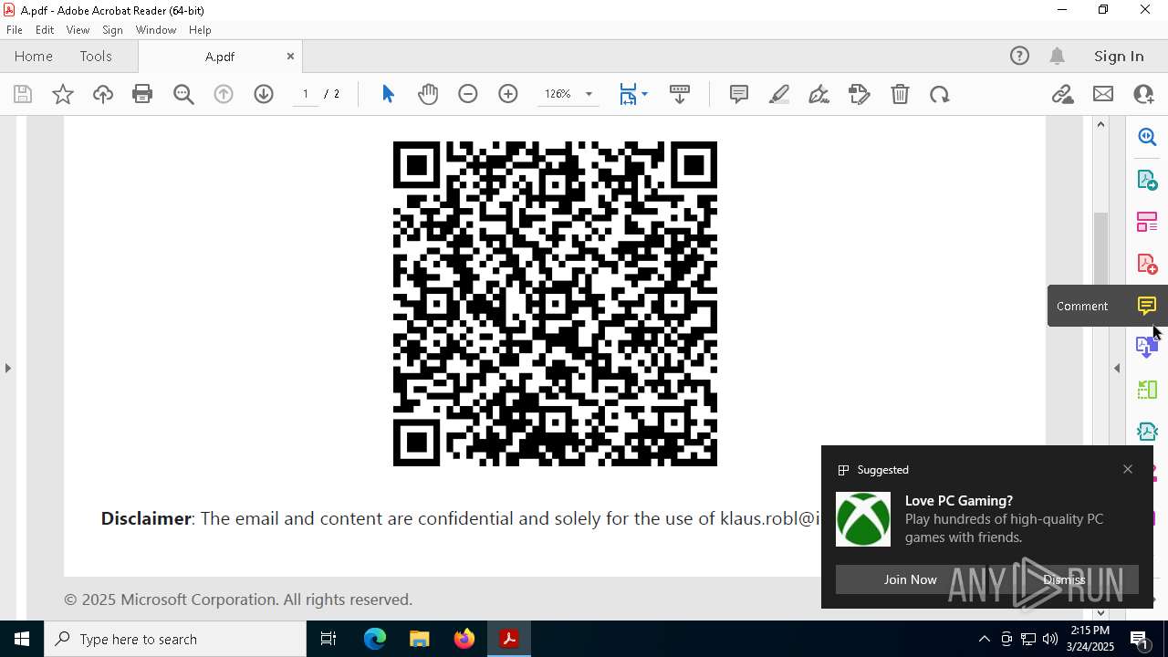Open File Explorer from the taskbar
1168x657 pixels.
[419, 639]
